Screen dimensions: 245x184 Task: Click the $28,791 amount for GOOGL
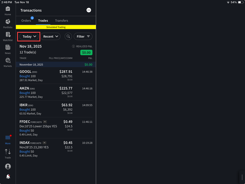[67, 76]
